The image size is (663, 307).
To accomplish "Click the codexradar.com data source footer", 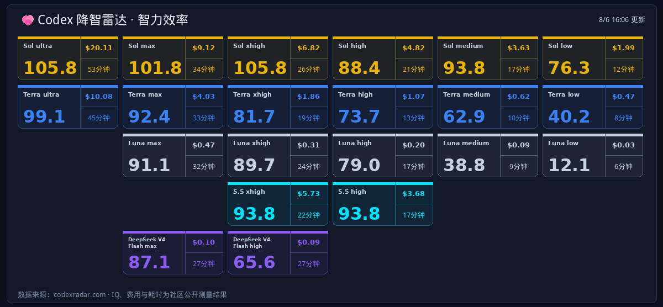I will point(122,295).
